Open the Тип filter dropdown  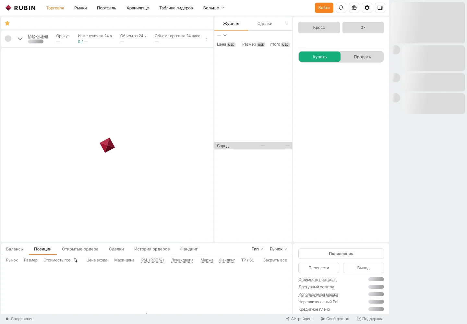[x=257, y=249]
